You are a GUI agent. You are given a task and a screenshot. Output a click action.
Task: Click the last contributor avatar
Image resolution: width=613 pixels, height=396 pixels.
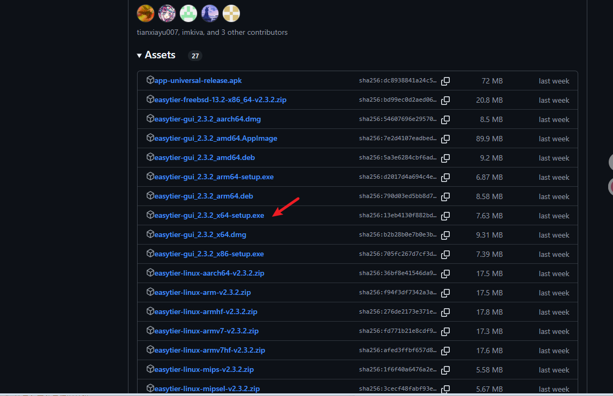231,13
